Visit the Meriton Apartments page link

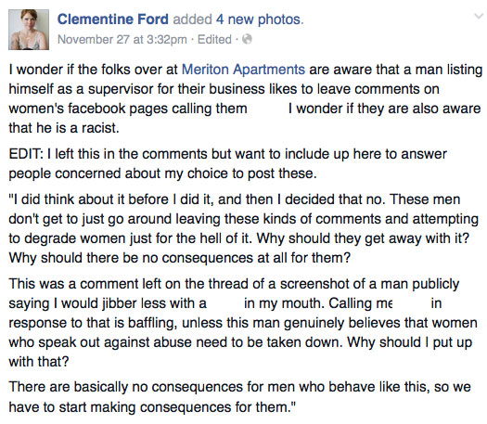243,70
